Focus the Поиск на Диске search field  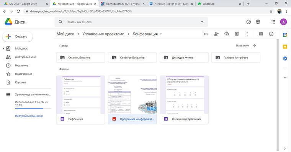(131, 22)
